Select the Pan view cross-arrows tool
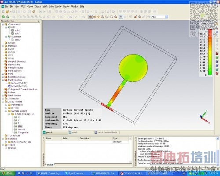Image resolution: width=220 pixels, height=176 pixels. click(99, 17)
